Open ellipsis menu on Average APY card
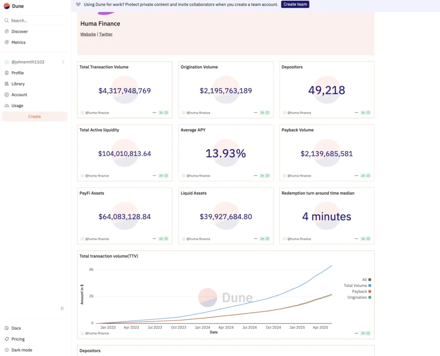 tap(255, 175)
